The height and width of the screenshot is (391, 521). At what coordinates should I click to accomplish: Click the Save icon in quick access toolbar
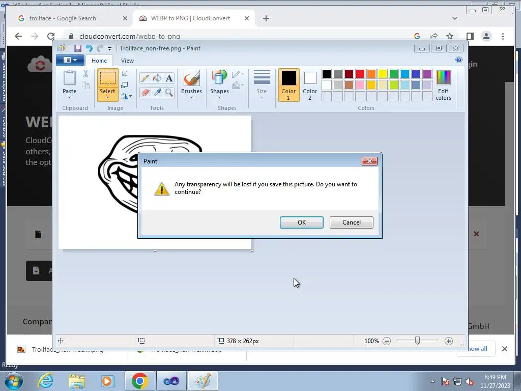[78, 48]
